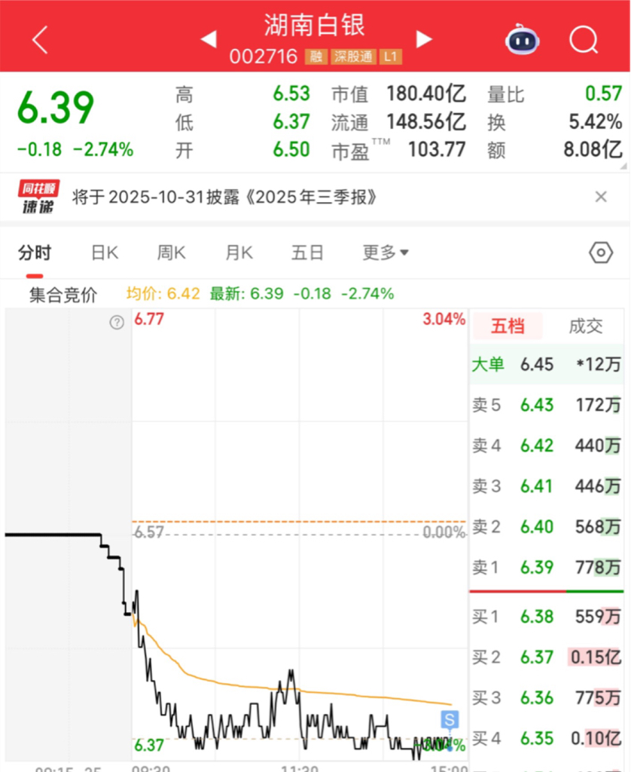Switch to 周K tab
This screenshot has height=772, width=631.
pyautogui.click(x=171, y=253)
